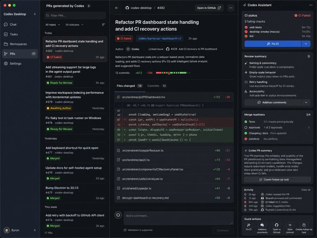
Task: Click the Open in GitHub button
Action: tap(209, 8)
